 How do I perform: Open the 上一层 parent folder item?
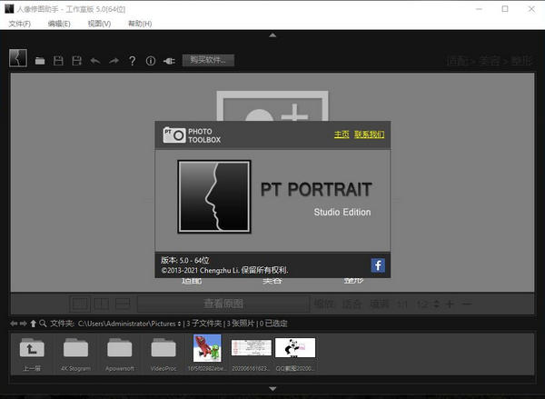click(x=32, y=354)
